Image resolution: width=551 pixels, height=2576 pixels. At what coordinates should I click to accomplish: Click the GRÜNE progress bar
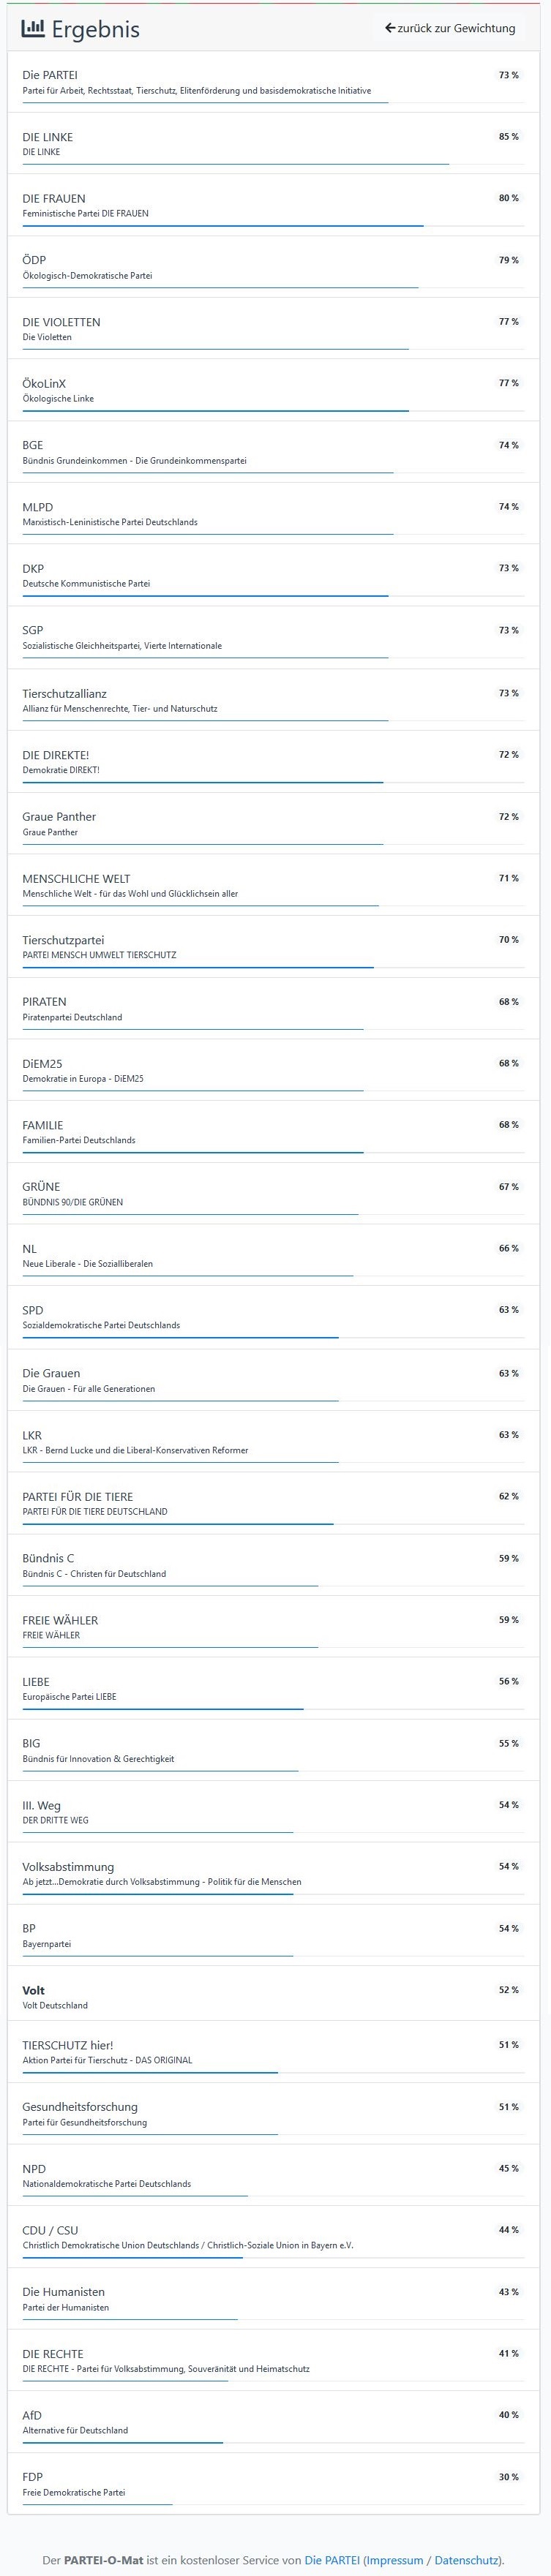click(190, 1214)
